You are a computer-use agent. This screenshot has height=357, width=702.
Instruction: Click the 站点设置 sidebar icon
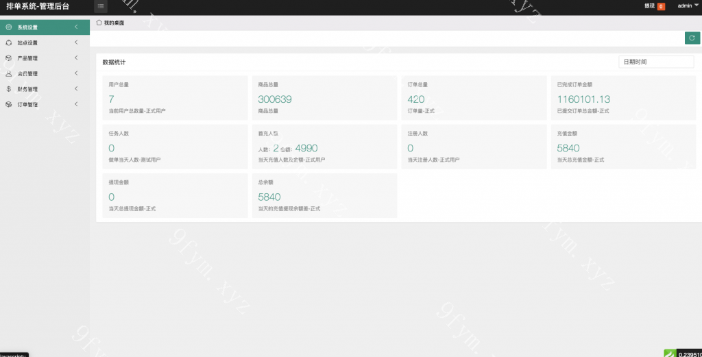[8, 42]
